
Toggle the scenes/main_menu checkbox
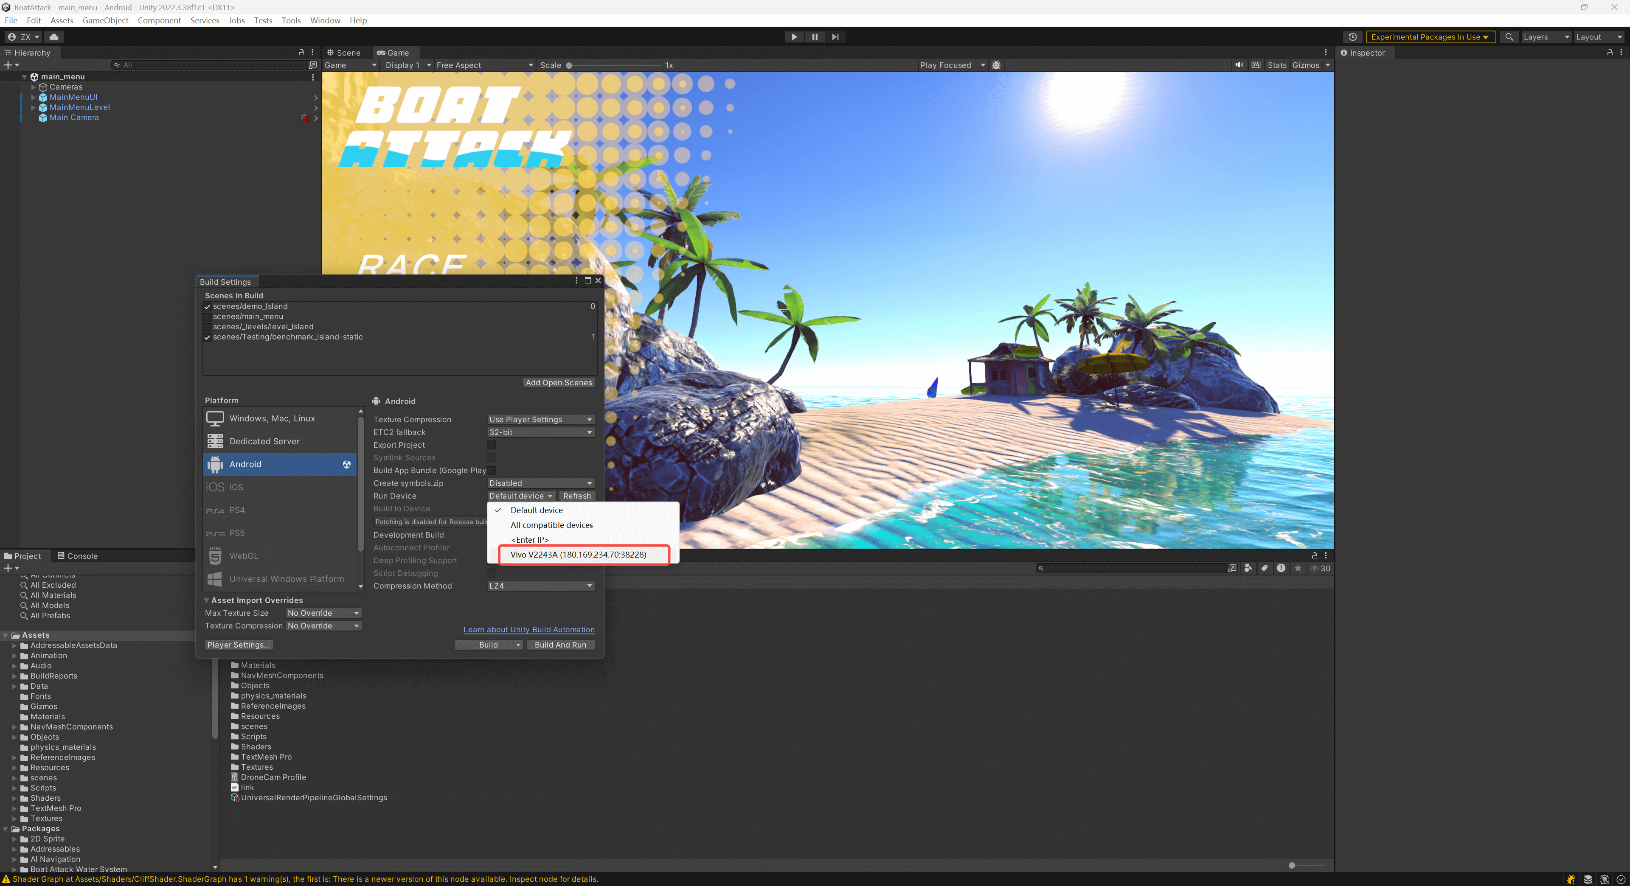(207, 317)
